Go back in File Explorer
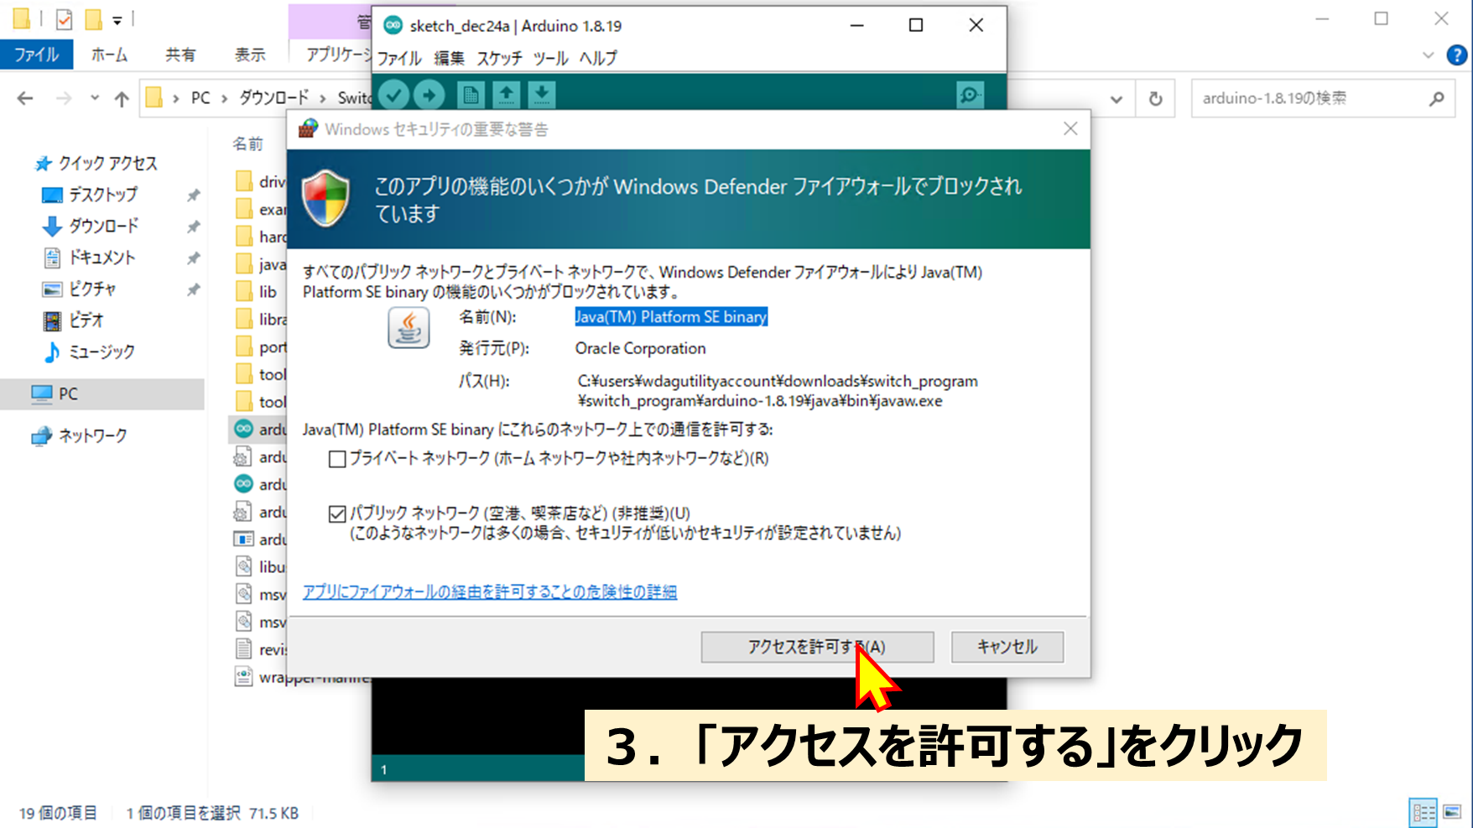The width and height of the screenshot is (1473, 828). point(25,99)
